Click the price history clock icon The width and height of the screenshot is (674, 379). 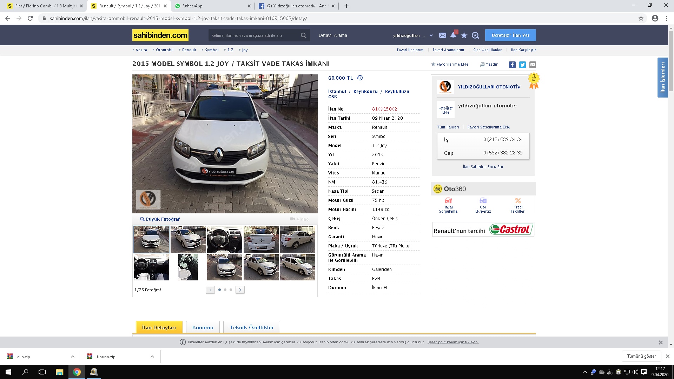point(360,78)
